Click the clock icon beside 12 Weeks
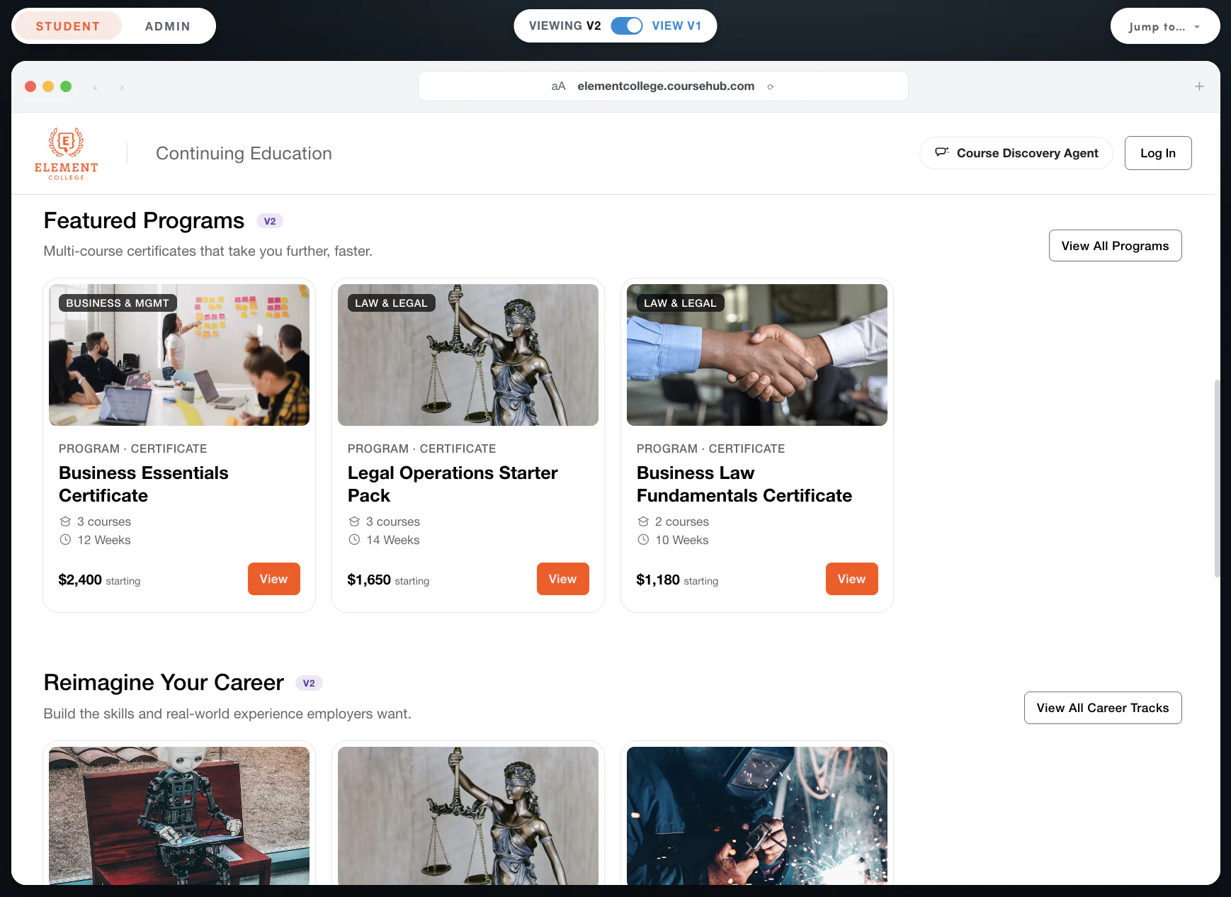1231x897 pixels. (65, 540)
